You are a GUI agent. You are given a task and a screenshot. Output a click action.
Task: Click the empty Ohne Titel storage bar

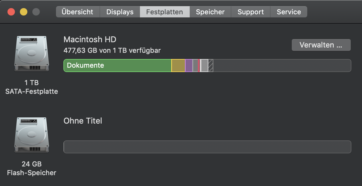click(x=207, y=147)
